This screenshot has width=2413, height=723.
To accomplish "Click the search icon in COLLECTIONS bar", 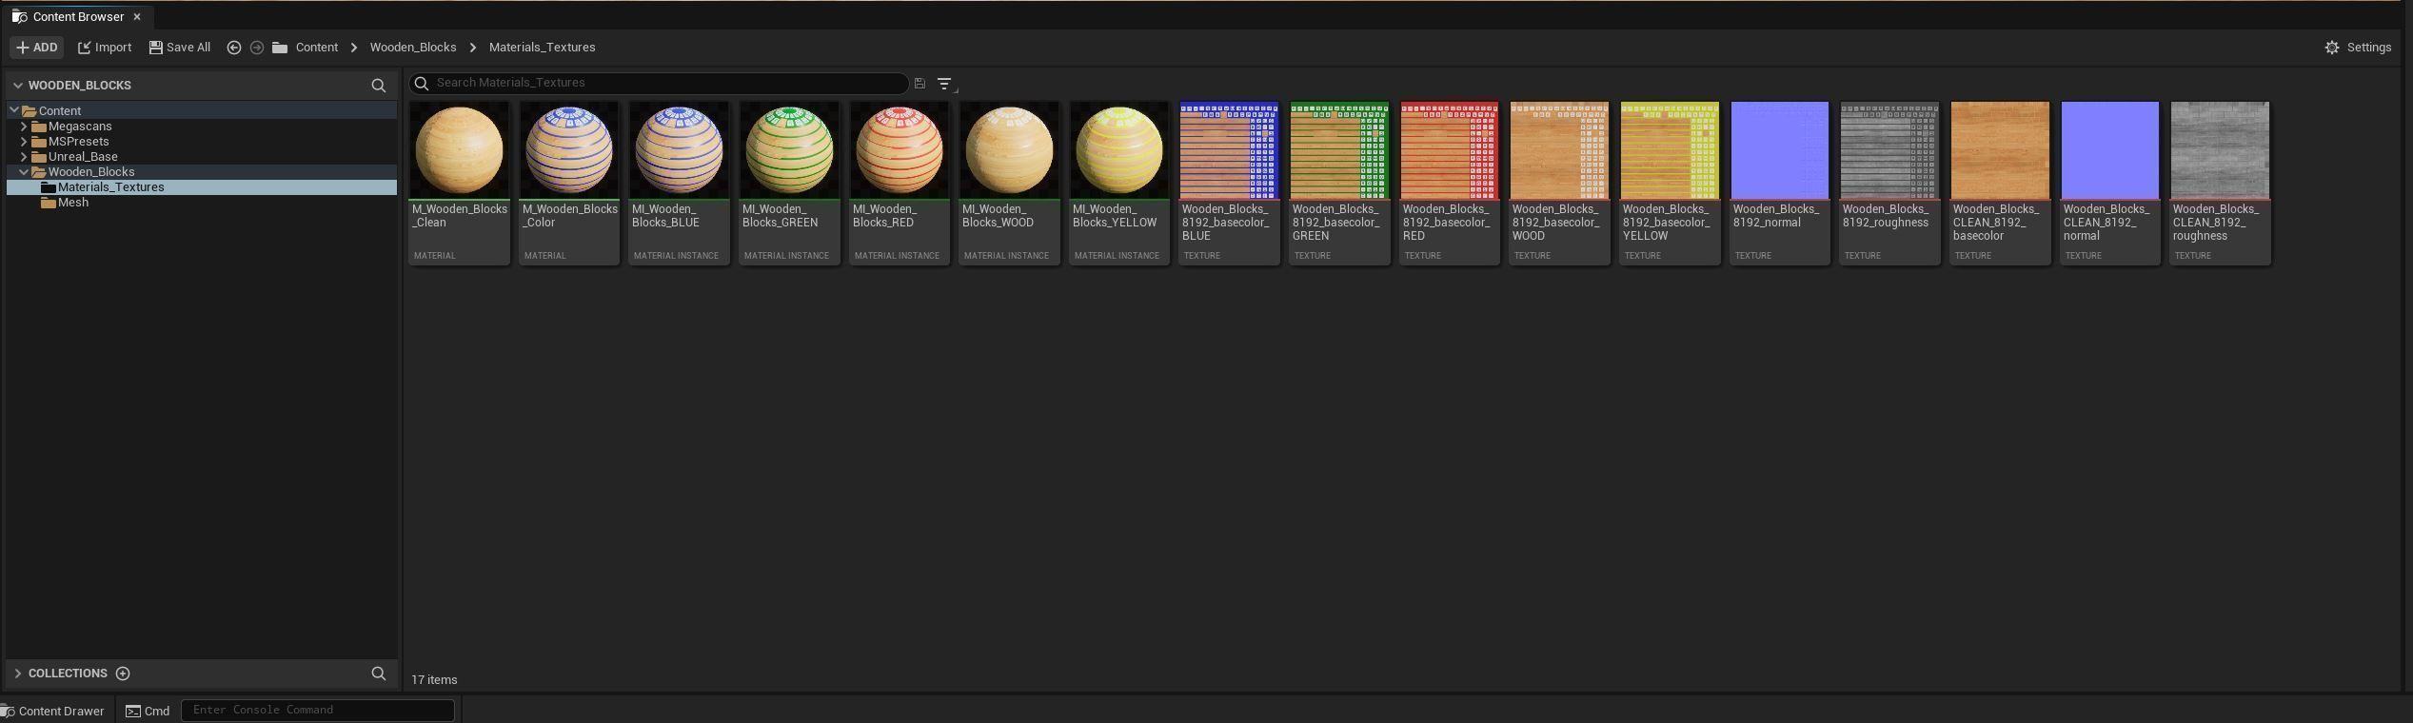I will pyautogui.click(x=379, y=674).
